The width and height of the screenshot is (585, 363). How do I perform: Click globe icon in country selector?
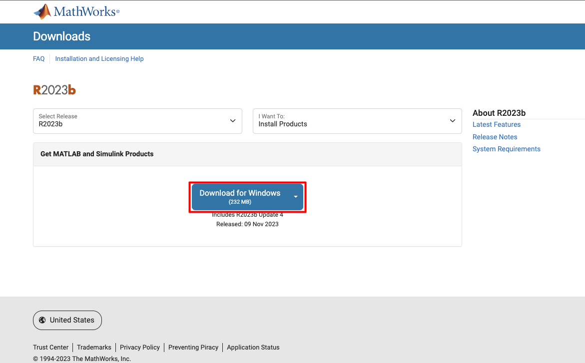point(42,320)
